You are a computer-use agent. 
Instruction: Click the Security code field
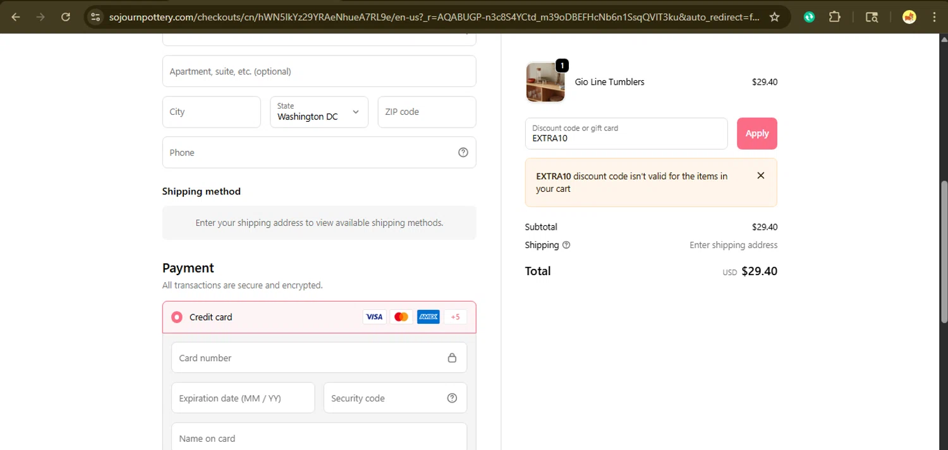click(396, 398)
